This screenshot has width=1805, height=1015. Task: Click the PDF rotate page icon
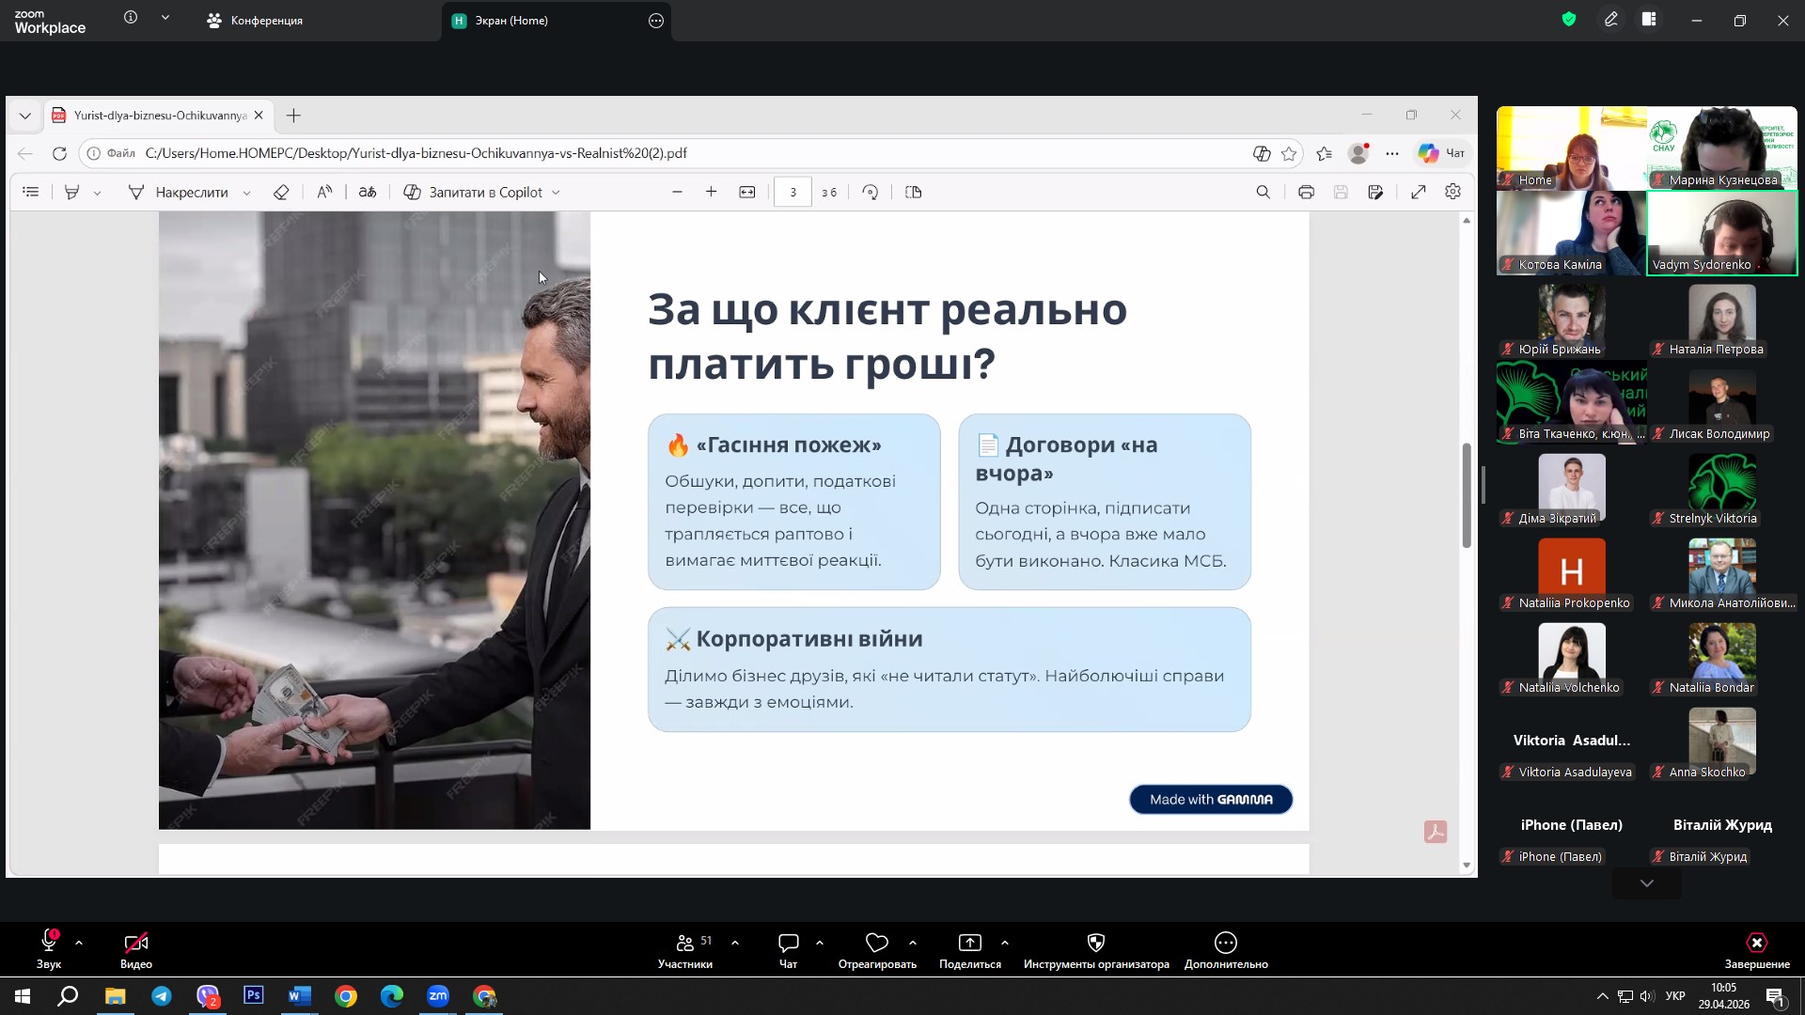871,192
